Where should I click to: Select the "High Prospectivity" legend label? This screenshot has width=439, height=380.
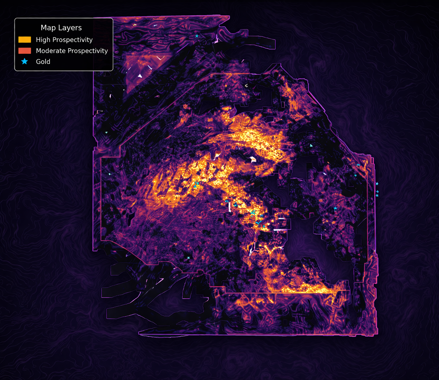point(64,40)
